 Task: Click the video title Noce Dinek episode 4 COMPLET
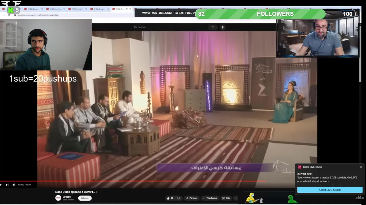[76, 192]
